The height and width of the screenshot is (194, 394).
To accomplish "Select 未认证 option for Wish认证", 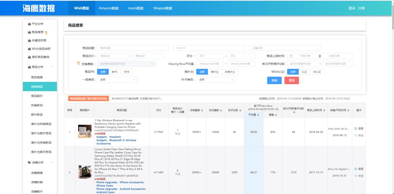I will [317, 72].
